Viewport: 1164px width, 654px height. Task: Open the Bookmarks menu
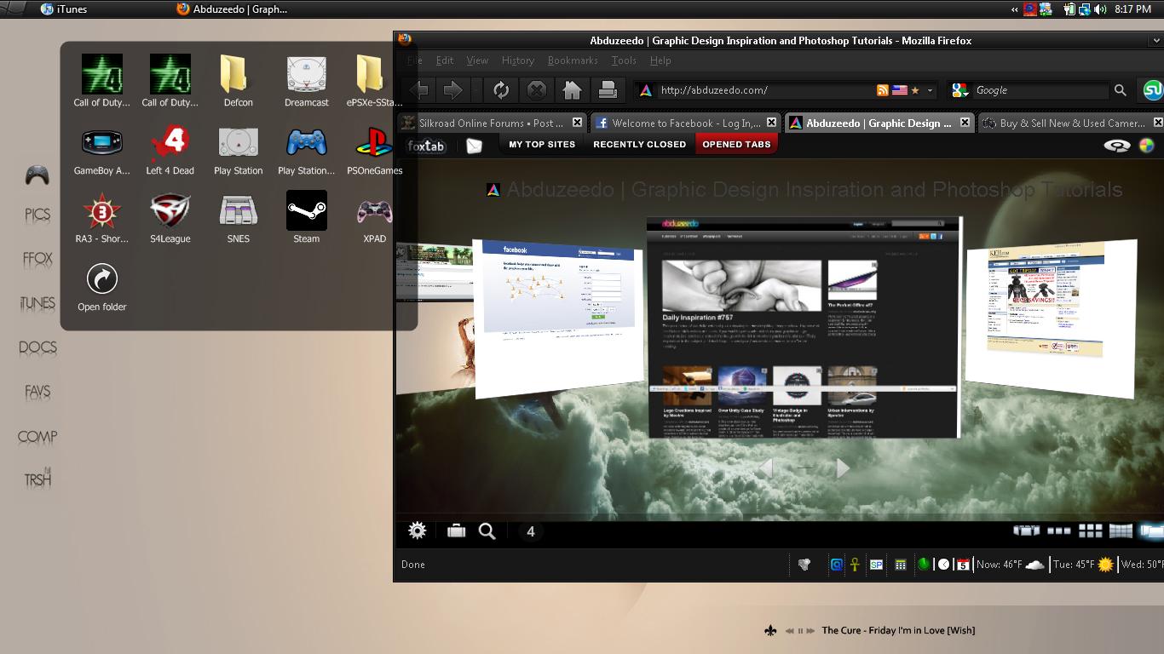572,60
